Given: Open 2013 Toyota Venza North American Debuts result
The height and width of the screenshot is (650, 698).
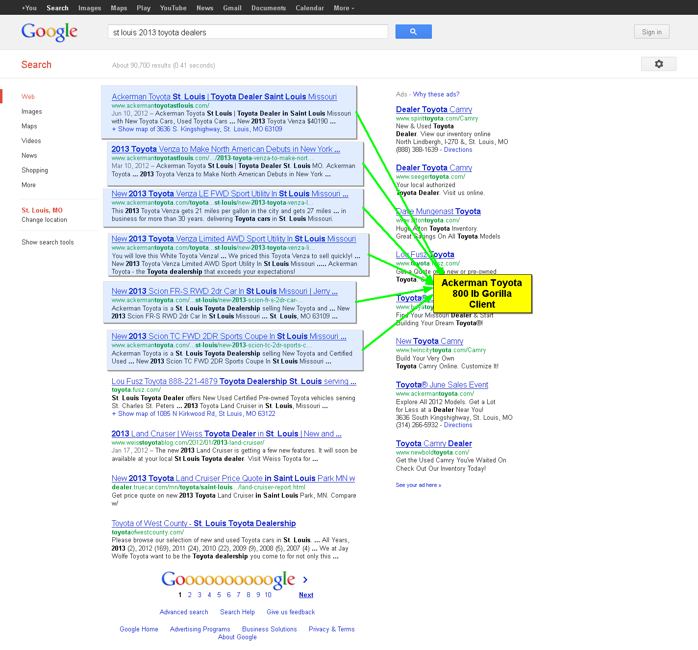Looking at the screenshot, I should point(225,149).
